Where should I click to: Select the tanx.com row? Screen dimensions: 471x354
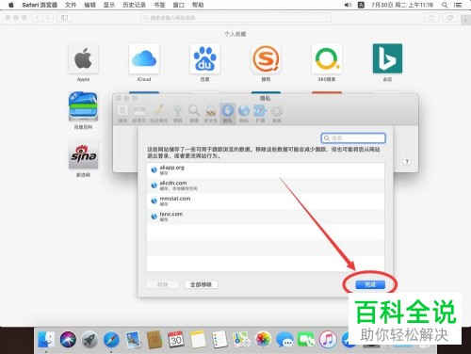266,217
